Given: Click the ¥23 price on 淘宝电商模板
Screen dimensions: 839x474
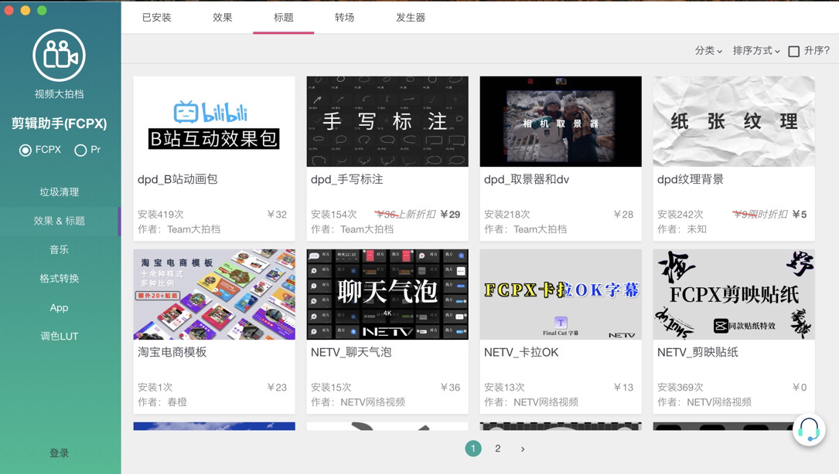Looking at the screenshot, I should pos(277,388).
